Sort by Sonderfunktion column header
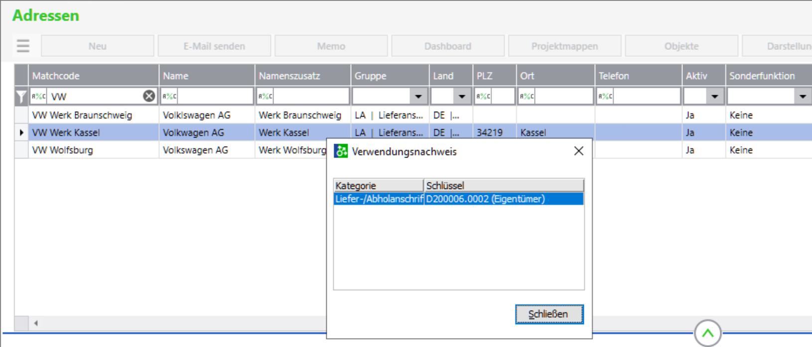 (769, 76)
